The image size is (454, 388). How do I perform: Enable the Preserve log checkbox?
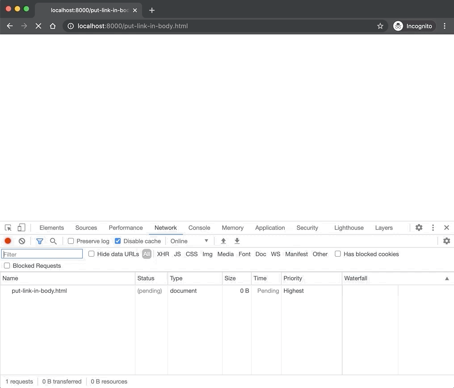(71, 241)
